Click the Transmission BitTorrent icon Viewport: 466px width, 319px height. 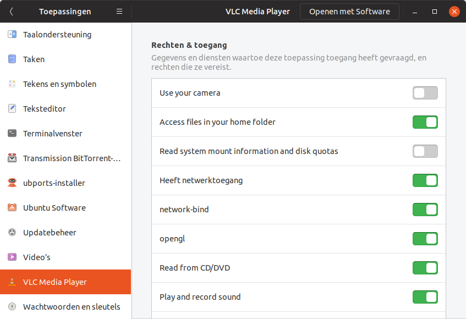tap(12, 158)
